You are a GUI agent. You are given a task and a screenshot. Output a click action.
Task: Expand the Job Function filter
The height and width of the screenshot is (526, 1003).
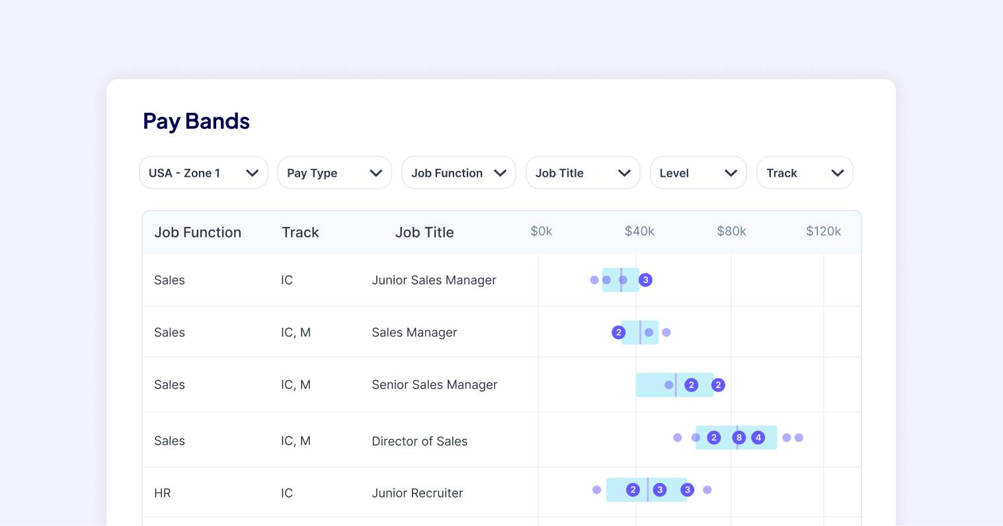458,172
